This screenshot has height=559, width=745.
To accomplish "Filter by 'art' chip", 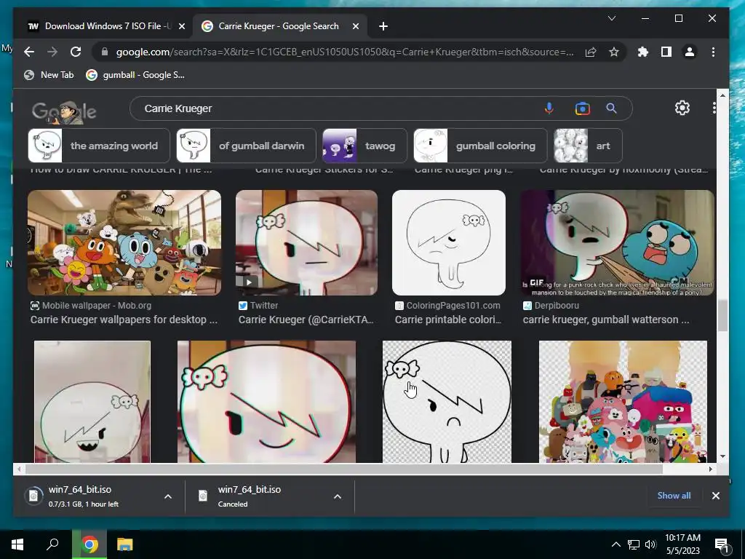I will (x=588, y=146).
